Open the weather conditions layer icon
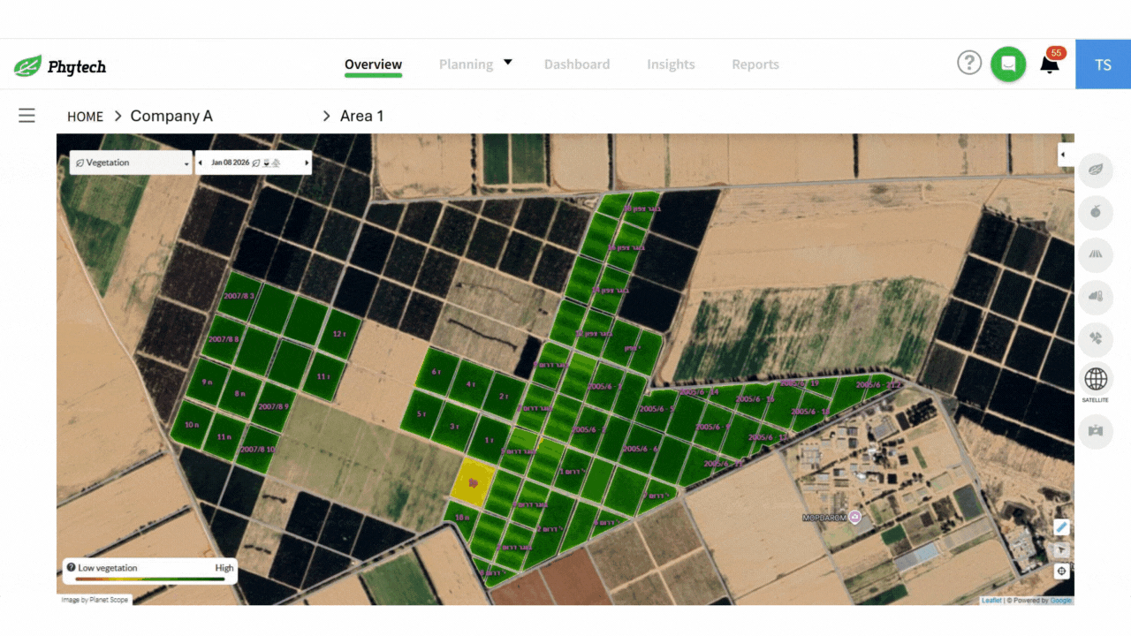 (x=1096, y=298)
